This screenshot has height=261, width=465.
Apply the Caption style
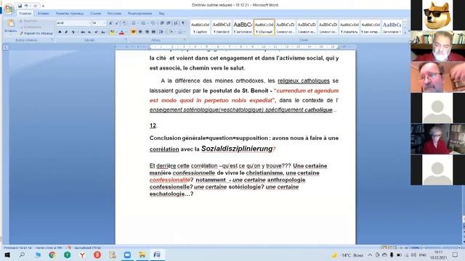pos(201,28)
